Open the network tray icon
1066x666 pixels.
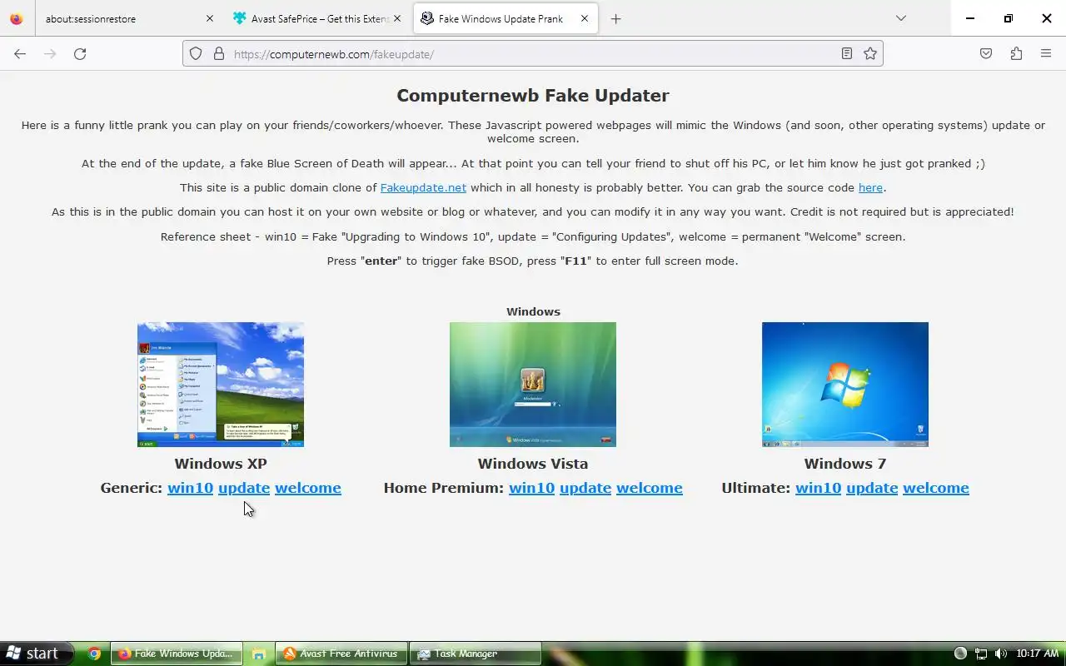(981, 654)
